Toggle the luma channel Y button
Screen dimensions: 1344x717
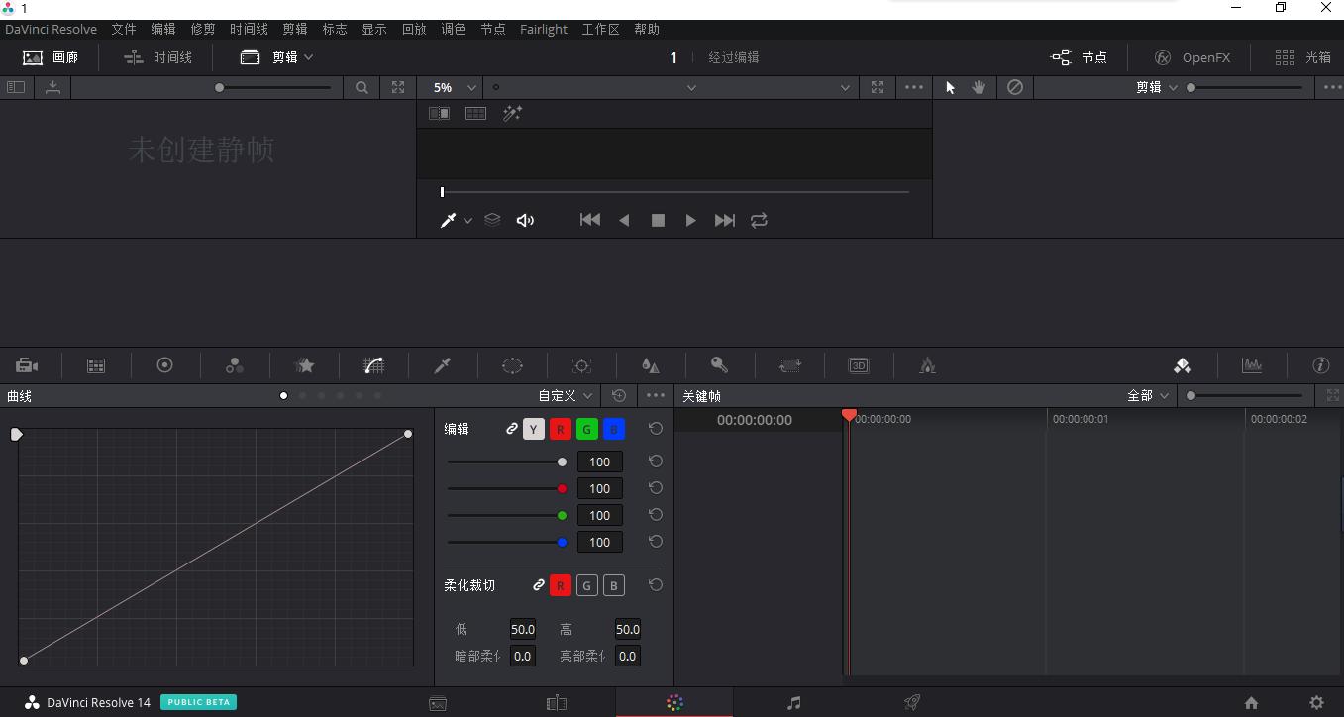pyautogui.click(x=534, y=428)
